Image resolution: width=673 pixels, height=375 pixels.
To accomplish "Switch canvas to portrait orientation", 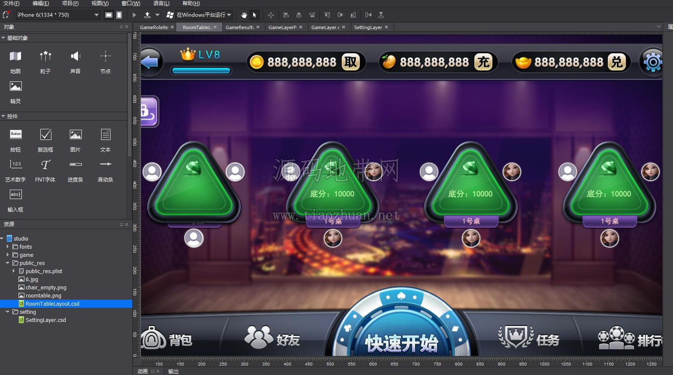I will click(119, 15).
